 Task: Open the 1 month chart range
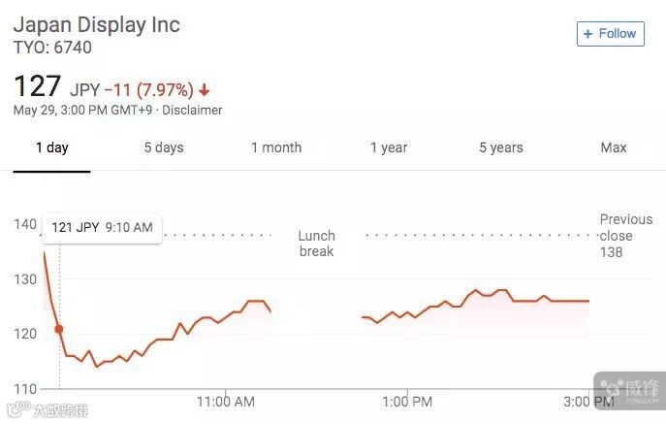(276, 147)
